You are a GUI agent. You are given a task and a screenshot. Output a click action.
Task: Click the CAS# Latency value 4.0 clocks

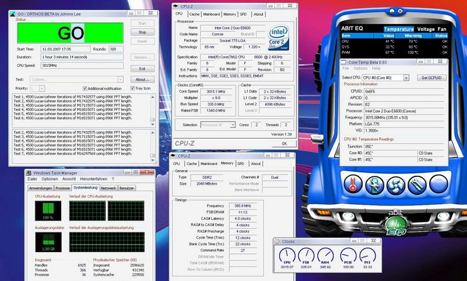243,219
